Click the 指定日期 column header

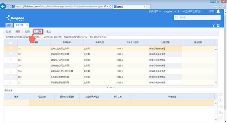[198, 43]
